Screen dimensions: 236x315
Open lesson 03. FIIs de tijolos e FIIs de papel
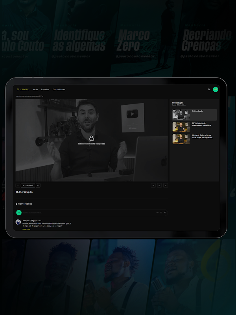[x=194, y=139]
